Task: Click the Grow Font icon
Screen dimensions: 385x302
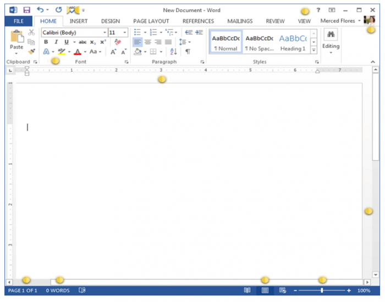Action: (x=113, y=52)
